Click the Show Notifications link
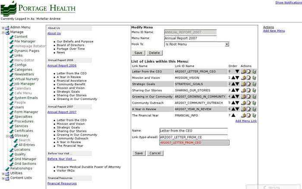 pos(289,3)
